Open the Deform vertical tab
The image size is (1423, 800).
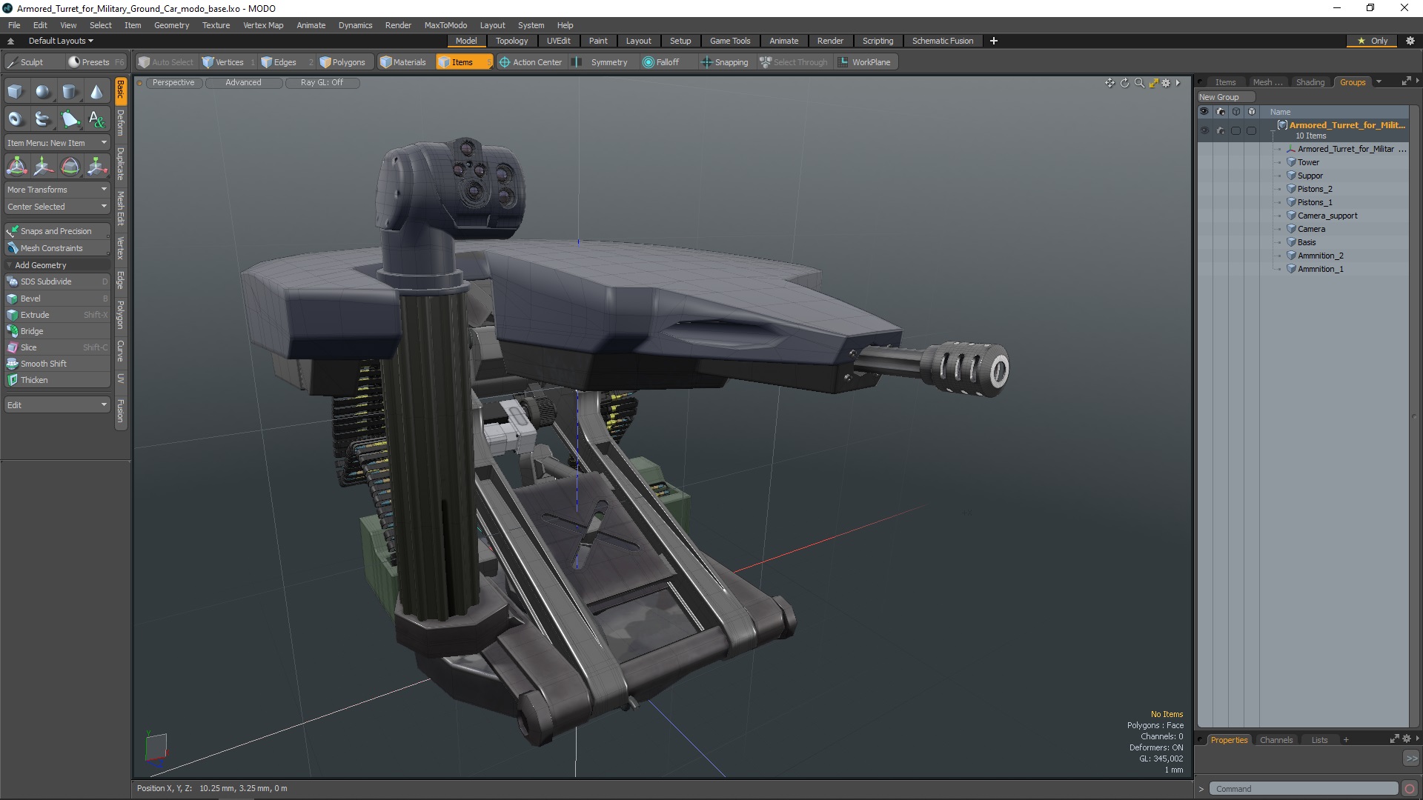(121, 123)
